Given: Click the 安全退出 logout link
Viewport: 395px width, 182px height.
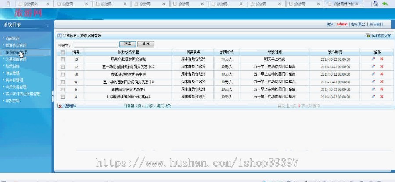Looking at the screenshot, I should pyautogui.click(x=358, y=24).
